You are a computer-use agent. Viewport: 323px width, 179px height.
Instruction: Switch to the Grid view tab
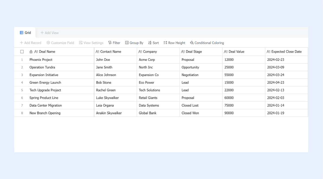click(x=25, y=33)
